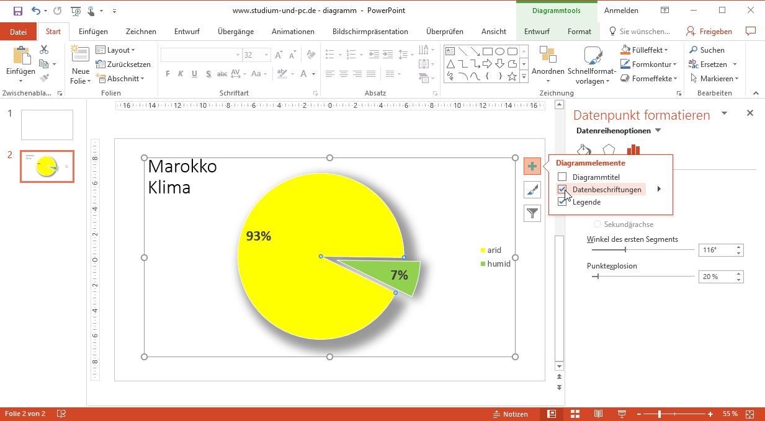
Task: Click the Neue Folie icon
Action: click(81, 54)
